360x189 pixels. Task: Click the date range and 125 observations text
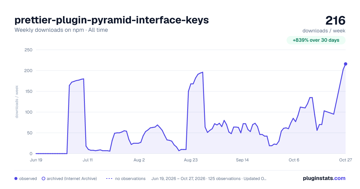point(209,178)
